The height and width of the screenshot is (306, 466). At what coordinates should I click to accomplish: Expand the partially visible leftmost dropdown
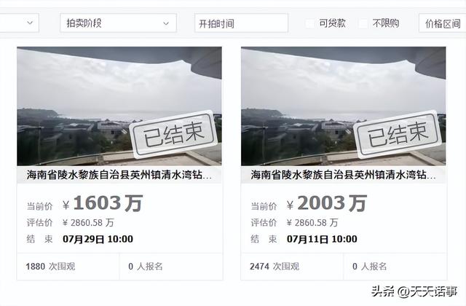click(x=20, y=23)
